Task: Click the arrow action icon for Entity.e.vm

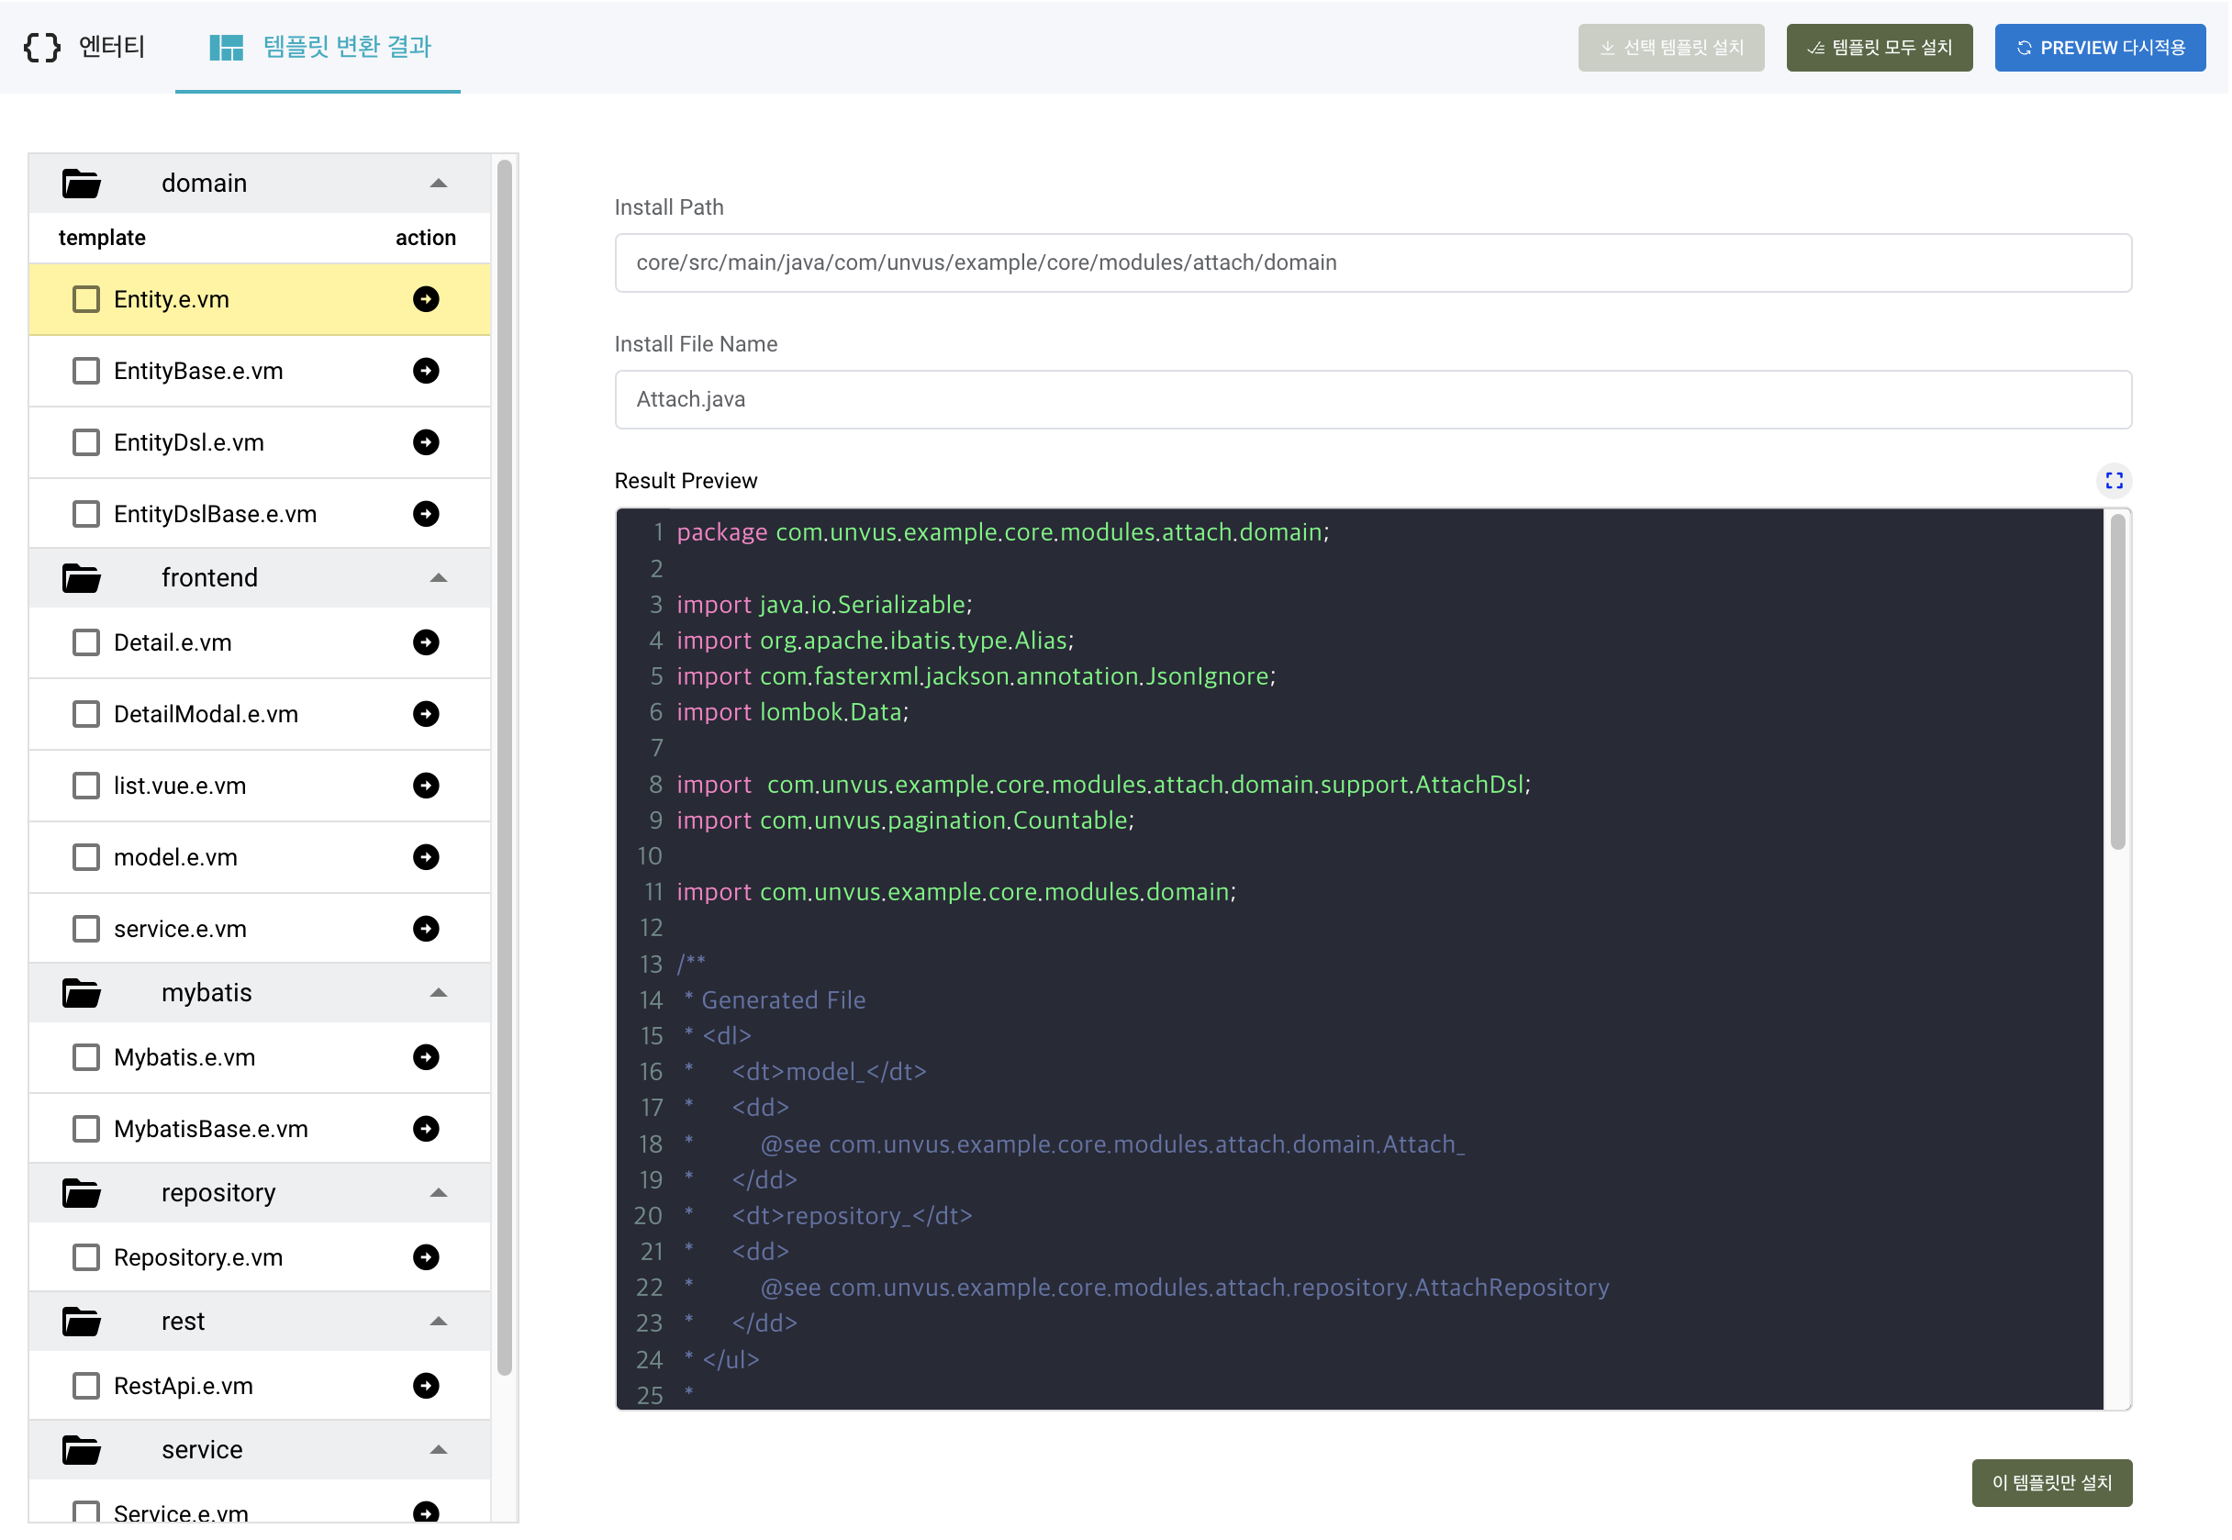Action: (426, 299)
